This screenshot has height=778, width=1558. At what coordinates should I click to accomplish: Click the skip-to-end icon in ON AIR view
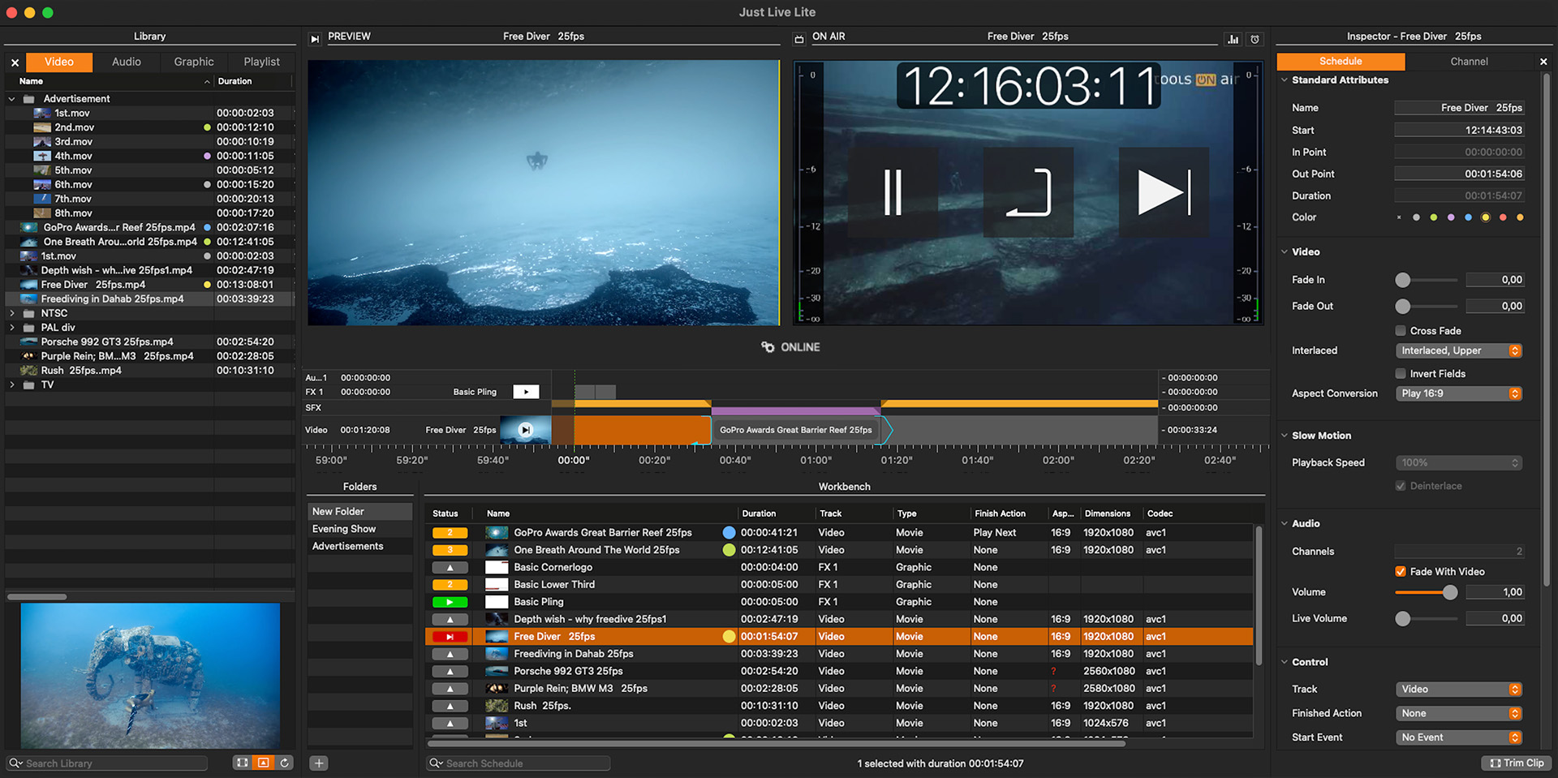pos(1164,192)
